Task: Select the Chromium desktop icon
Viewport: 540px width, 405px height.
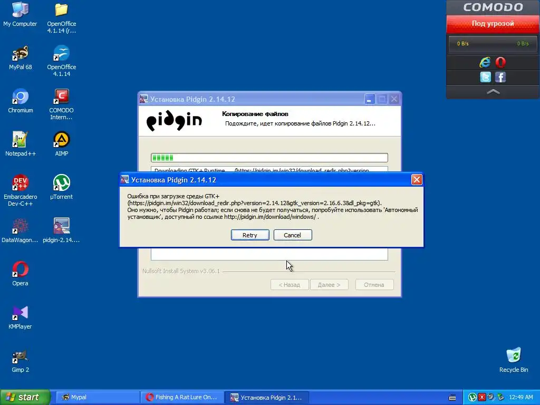Action: coord(21,101)
